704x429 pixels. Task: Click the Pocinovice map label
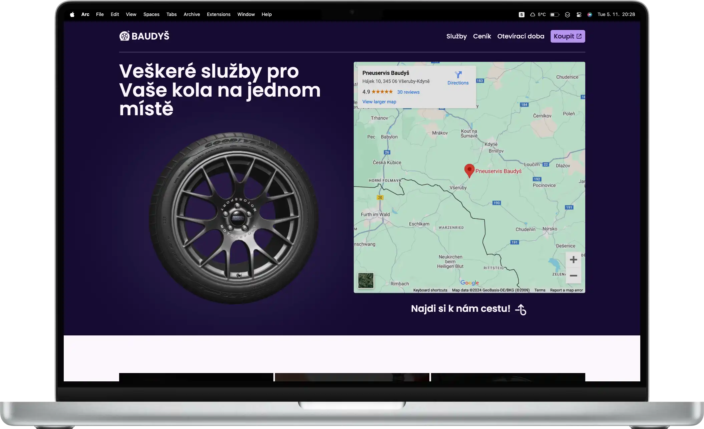(x=544, y=185)
